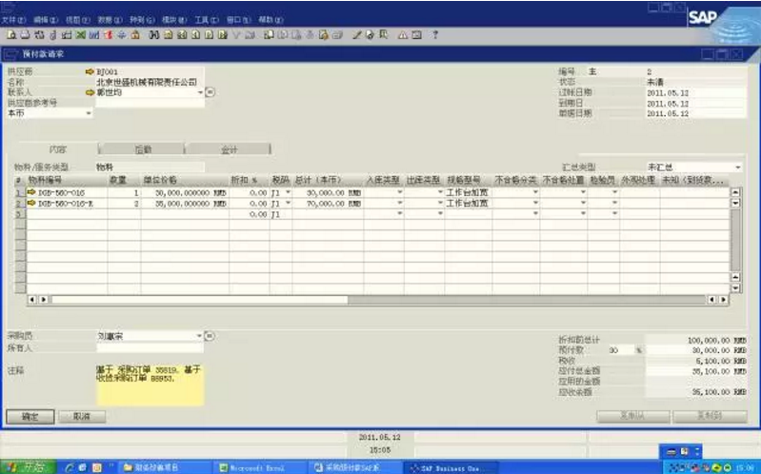Click the round icon beside 采购员 field
The width and height of the screenshot is (761, 474).
pyautogui.click(x=210, y=336)
